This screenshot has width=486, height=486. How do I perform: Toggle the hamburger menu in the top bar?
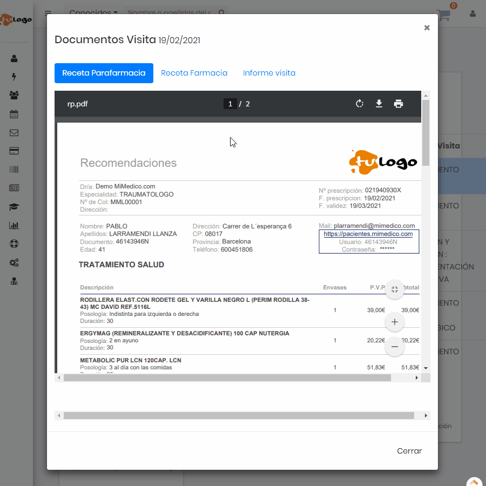49,13
